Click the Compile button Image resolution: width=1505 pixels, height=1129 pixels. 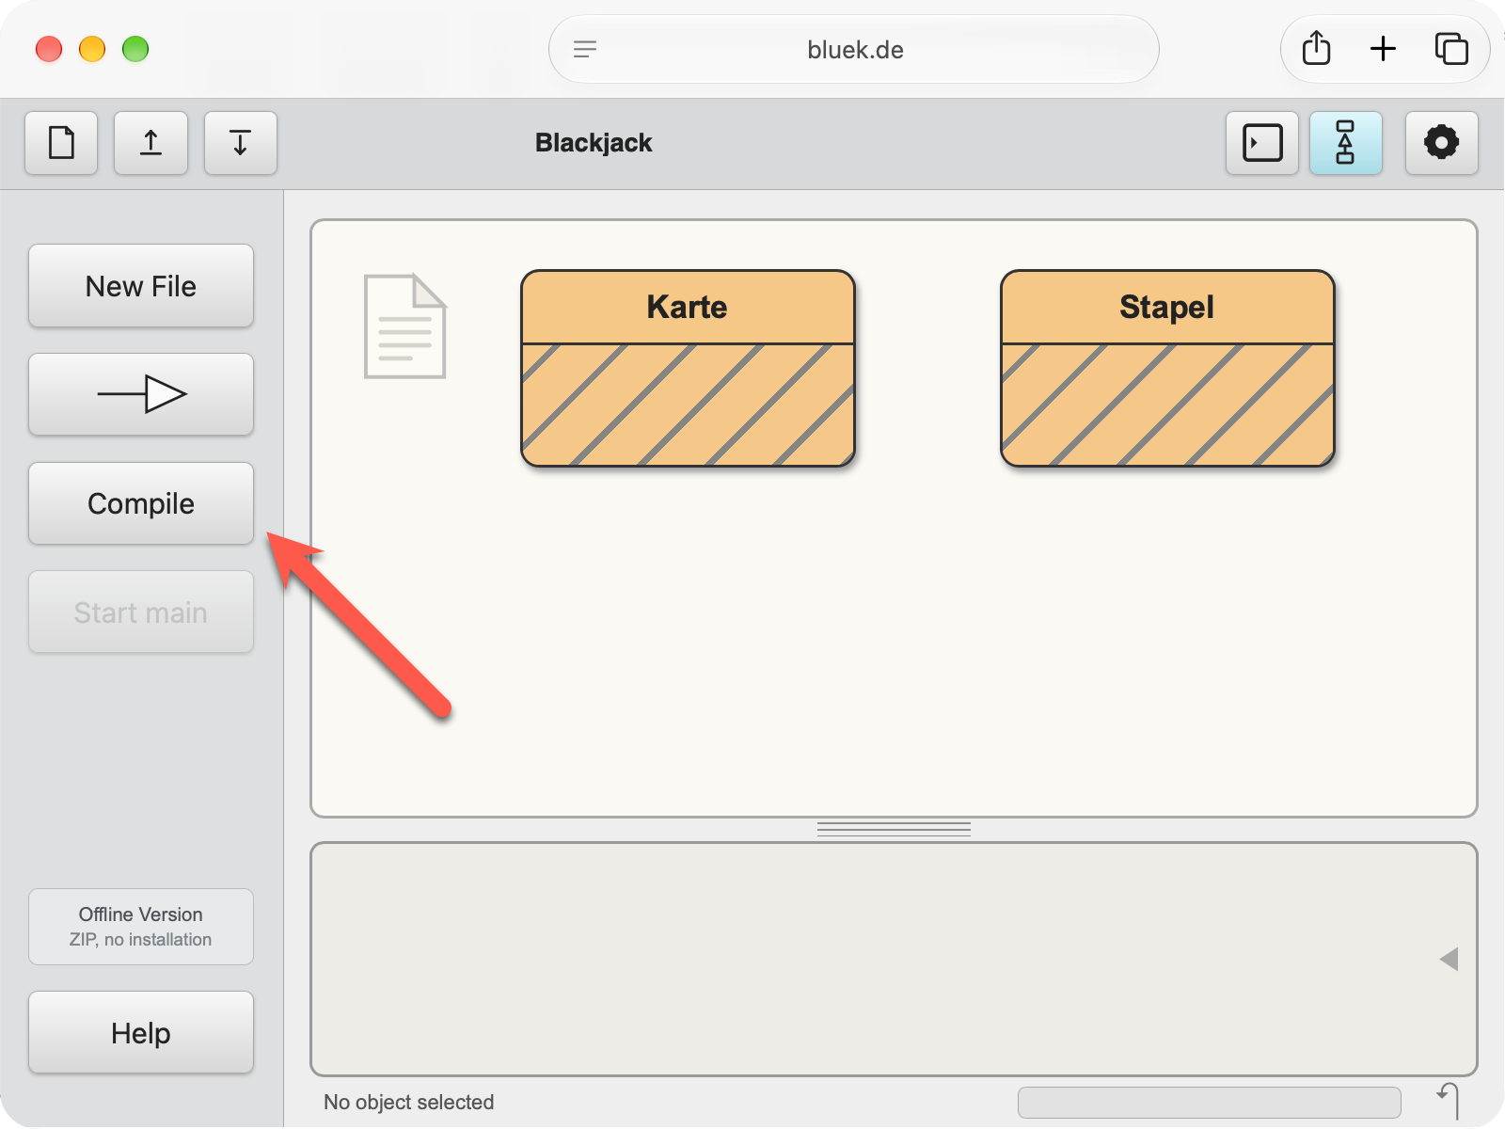[141, 503]
